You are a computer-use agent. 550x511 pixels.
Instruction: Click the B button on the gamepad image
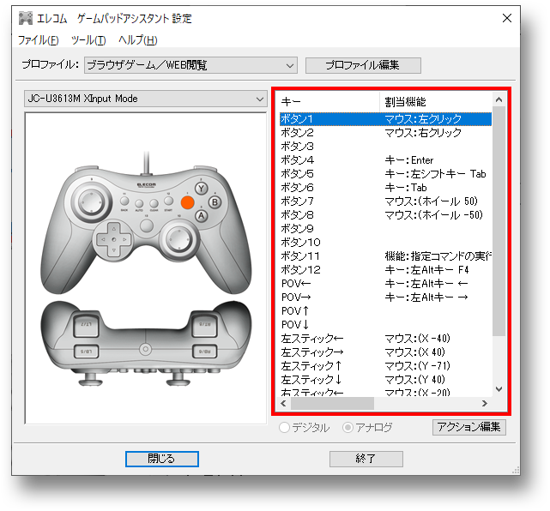[215, 202]
